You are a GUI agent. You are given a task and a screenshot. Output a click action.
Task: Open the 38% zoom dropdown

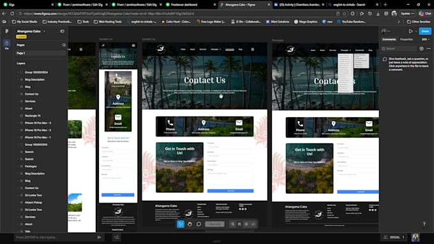pyautogui.click(x=426, y=39)
